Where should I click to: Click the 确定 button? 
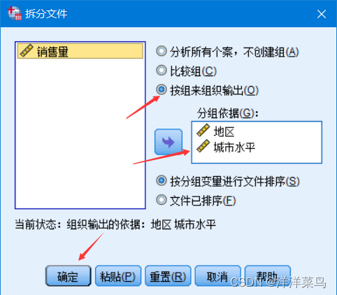(x=68, y=276)
